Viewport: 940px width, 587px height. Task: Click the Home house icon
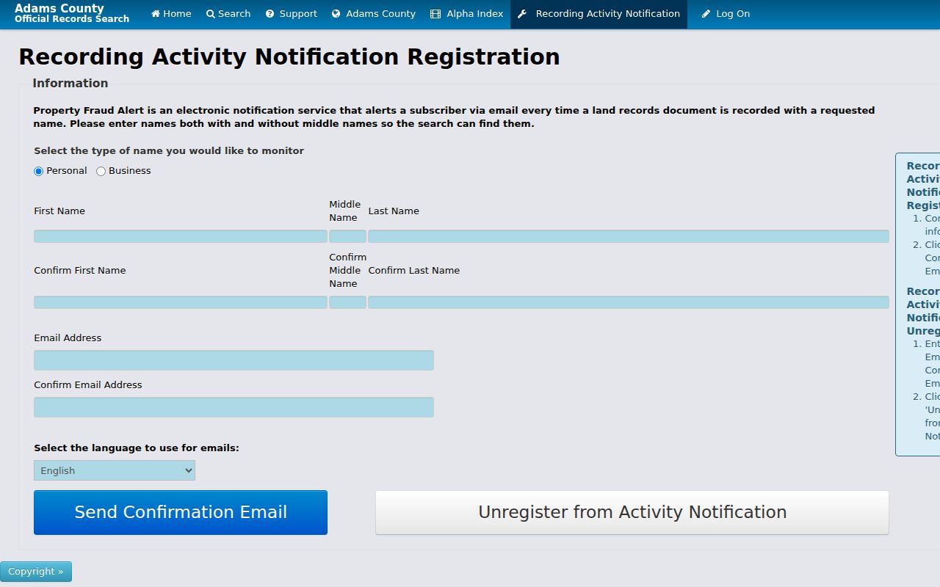156,14
